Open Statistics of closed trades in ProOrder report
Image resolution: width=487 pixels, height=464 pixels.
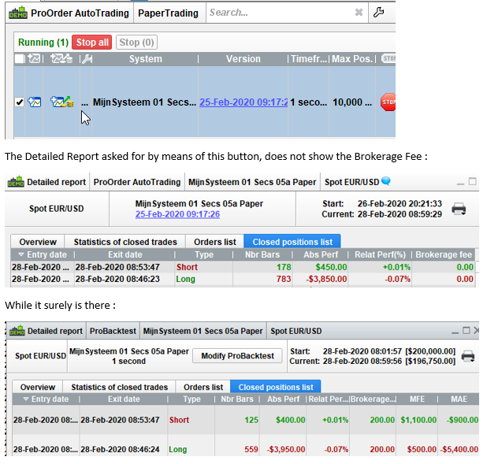125,242
